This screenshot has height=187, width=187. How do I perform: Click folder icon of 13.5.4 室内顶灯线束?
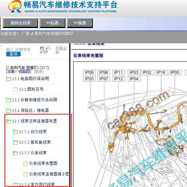point(16,185)
